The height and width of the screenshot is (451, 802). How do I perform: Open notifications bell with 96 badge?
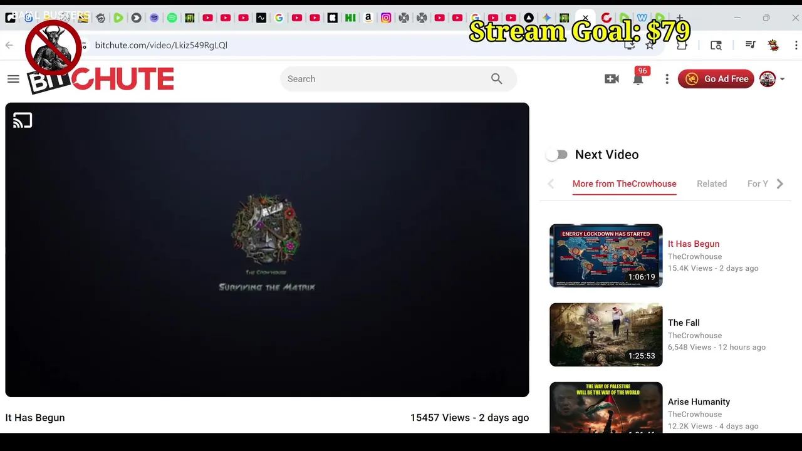click(x=638, y=79)
